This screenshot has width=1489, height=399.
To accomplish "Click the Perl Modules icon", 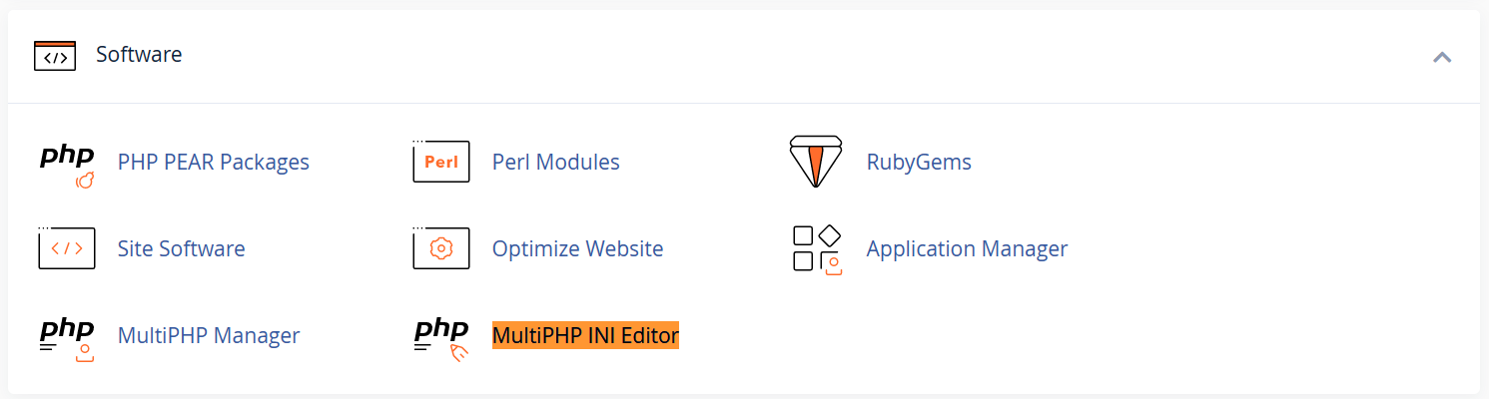I will (x=440, y=162).
